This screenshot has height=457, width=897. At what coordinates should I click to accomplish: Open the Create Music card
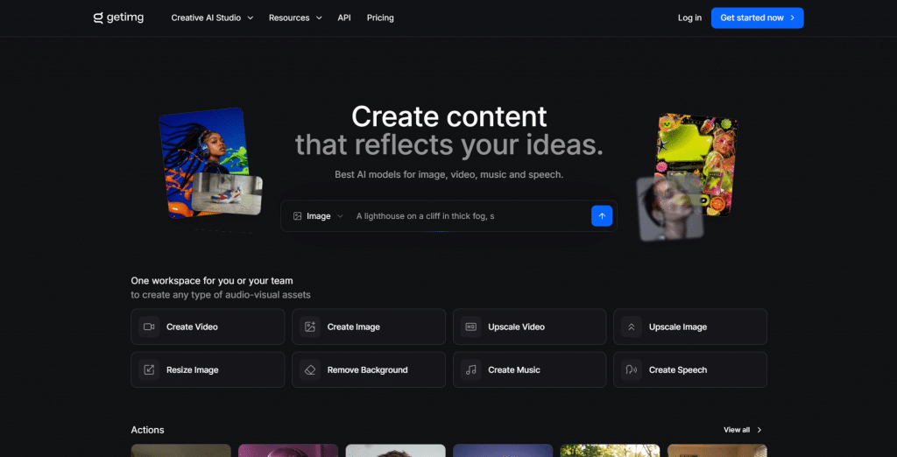click(x=529, y=370)
